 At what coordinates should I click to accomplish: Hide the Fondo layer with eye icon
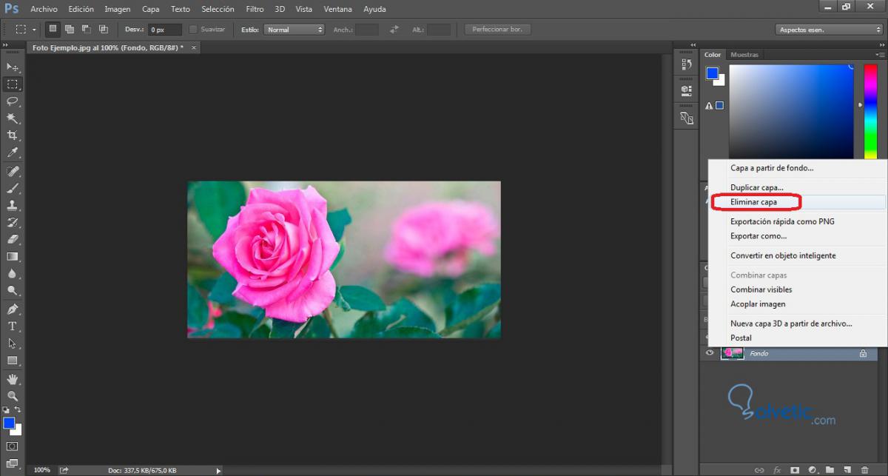(710, 353)
